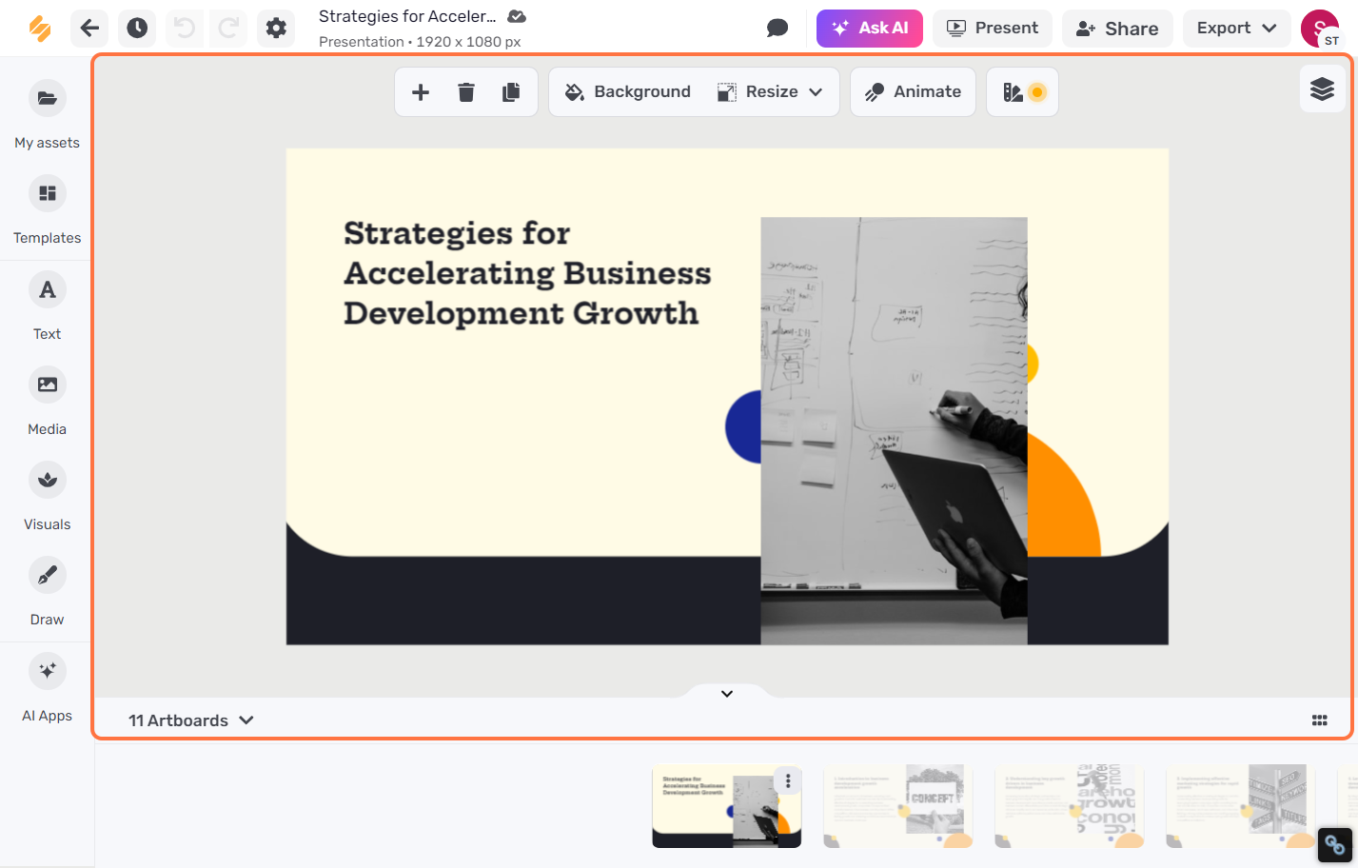Open settings gear in top bar
The image size is (1358, 868).
click(276, 29)
